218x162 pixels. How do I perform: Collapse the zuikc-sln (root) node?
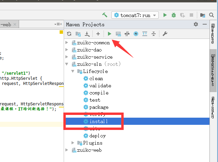pyautogui.click(x=67, y=64)
